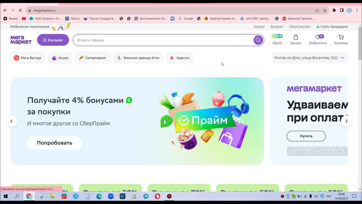Open the СберСпасибо link
This screenshot has width=362, height=204.
point(299,27)
